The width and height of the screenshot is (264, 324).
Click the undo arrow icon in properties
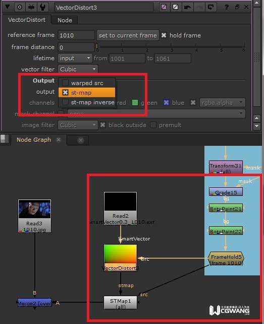pyautogui.click(x=187, y=7)
